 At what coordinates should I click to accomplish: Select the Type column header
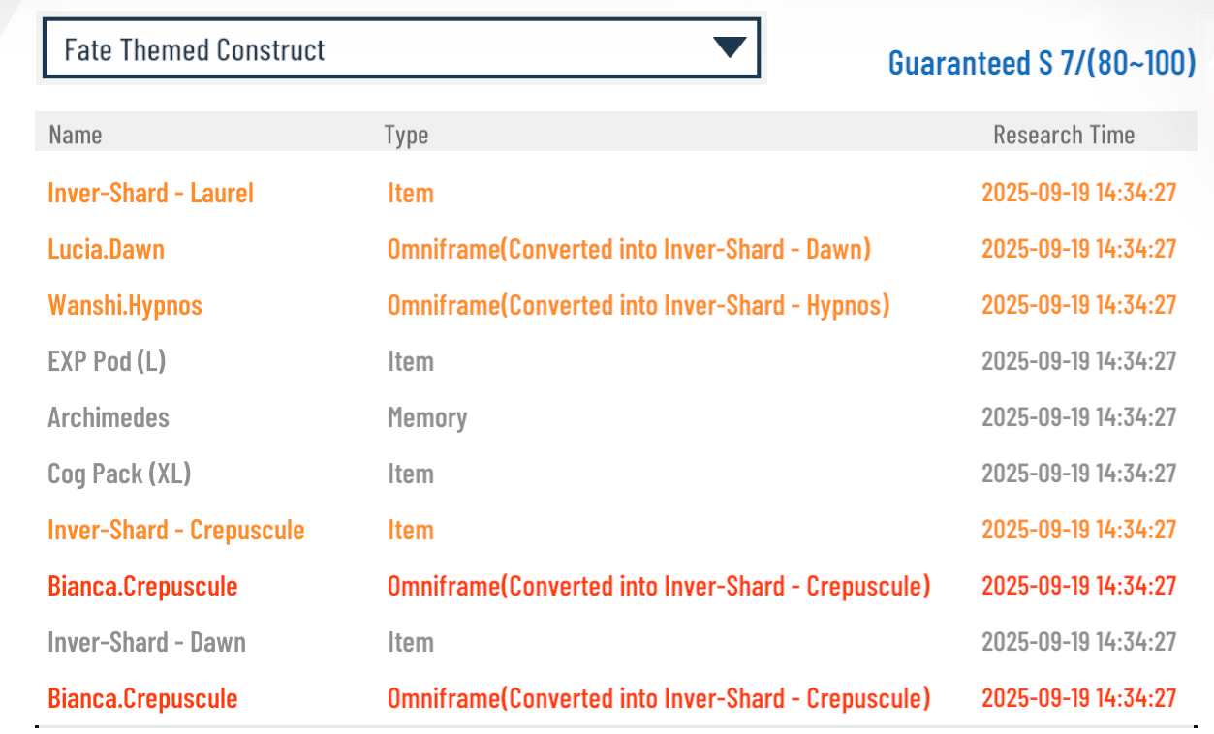pyautogui.click(x=406, y=136)
